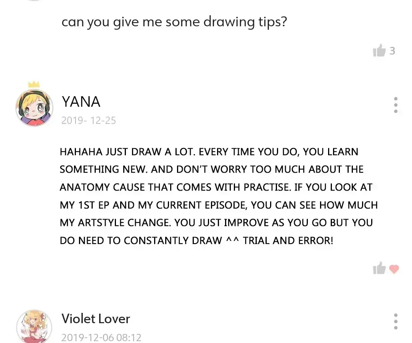
Task: Click the word "PRACTISE" in YANA's reply
Action: [x=267, y=188]
